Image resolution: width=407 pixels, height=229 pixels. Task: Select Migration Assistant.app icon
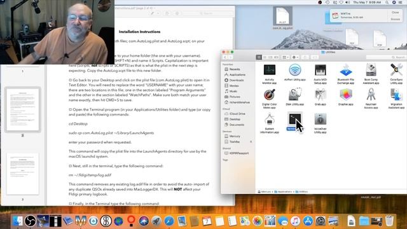coord(396,95)
